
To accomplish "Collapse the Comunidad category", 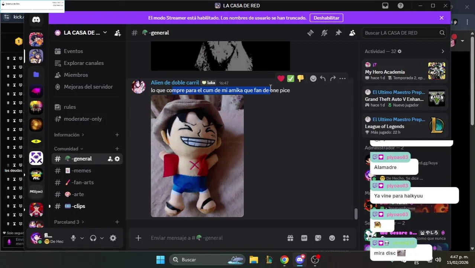I will (69, 149).
